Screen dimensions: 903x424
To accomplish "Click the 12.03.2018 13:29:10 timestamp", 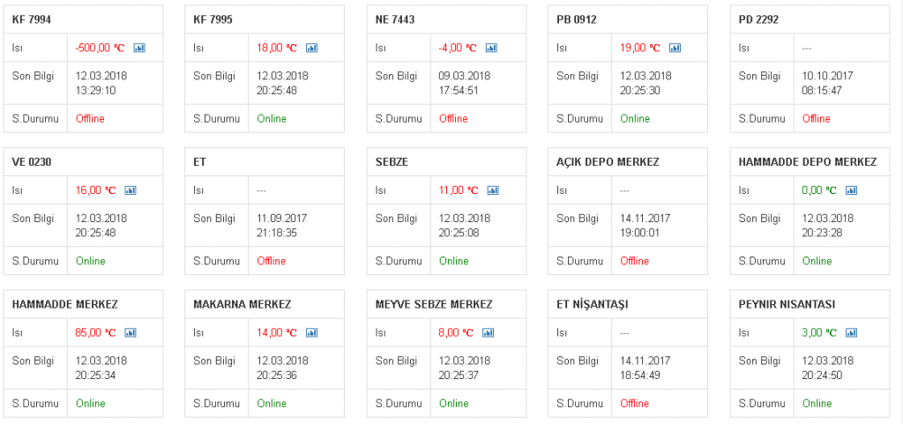I will (x=101, y=83).
